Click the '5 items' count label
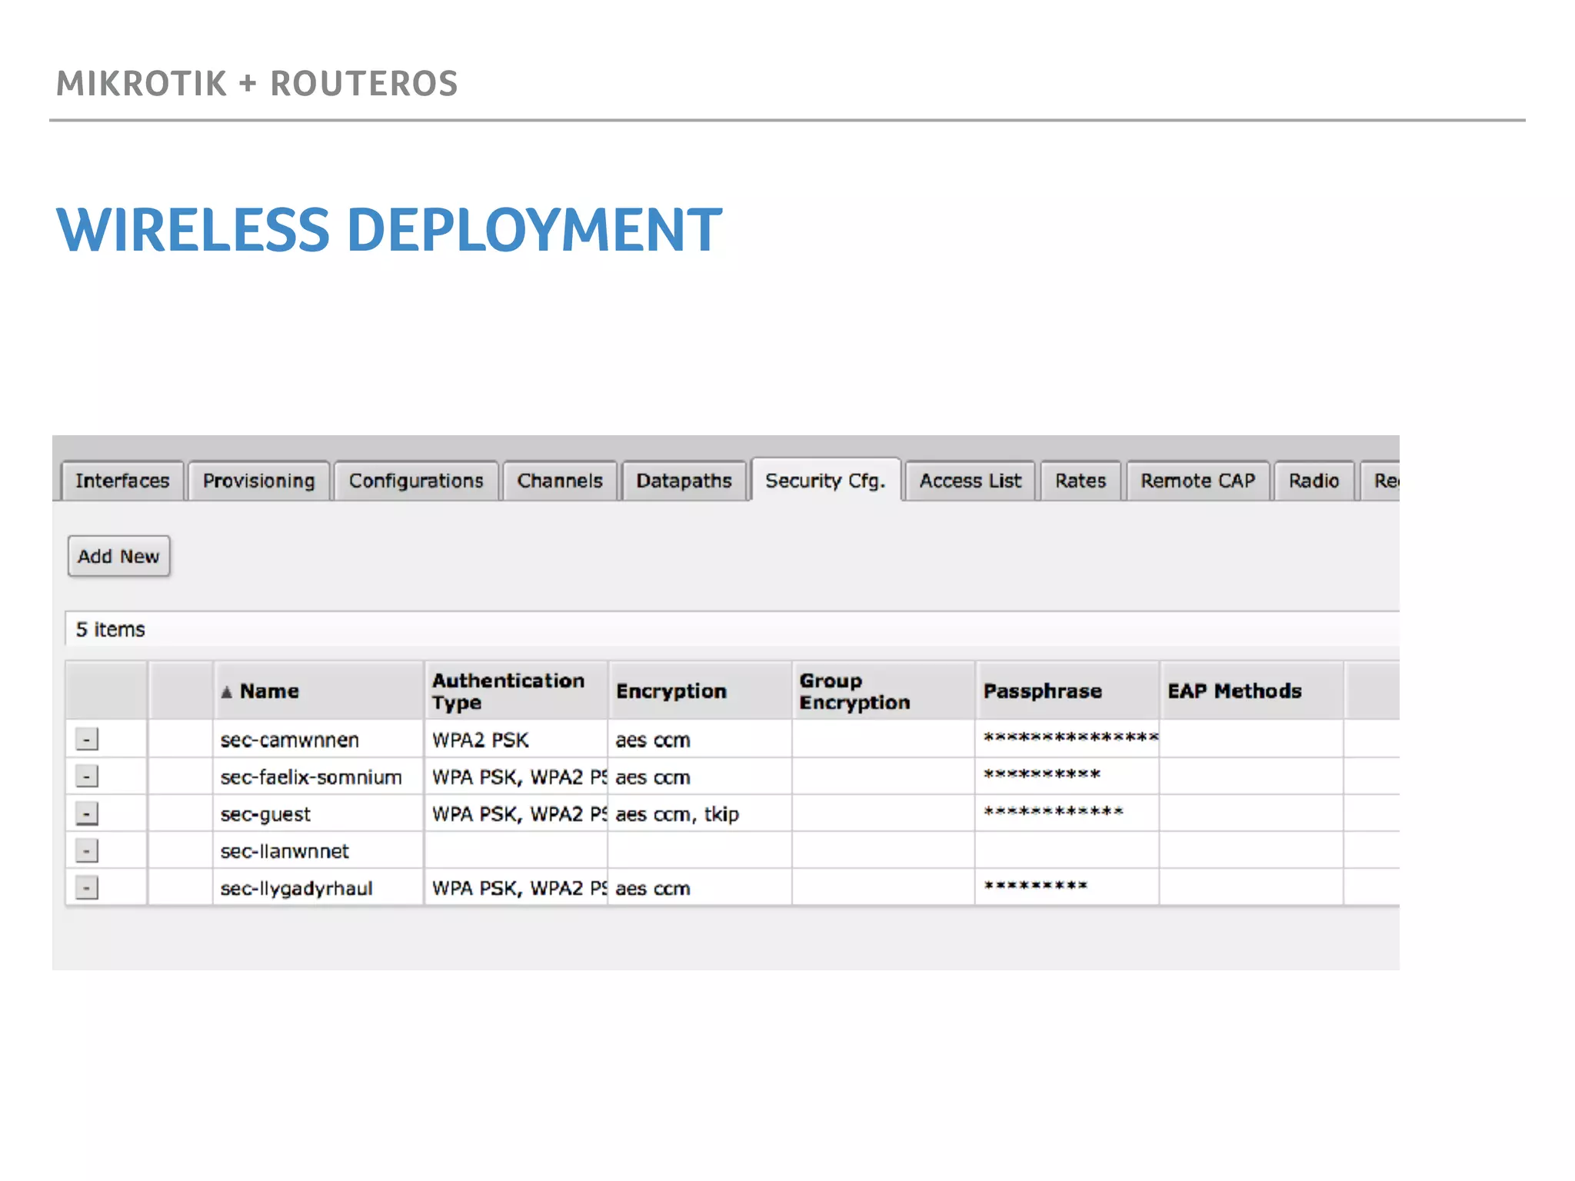The image size is (1575, 1181). (110, 629)
